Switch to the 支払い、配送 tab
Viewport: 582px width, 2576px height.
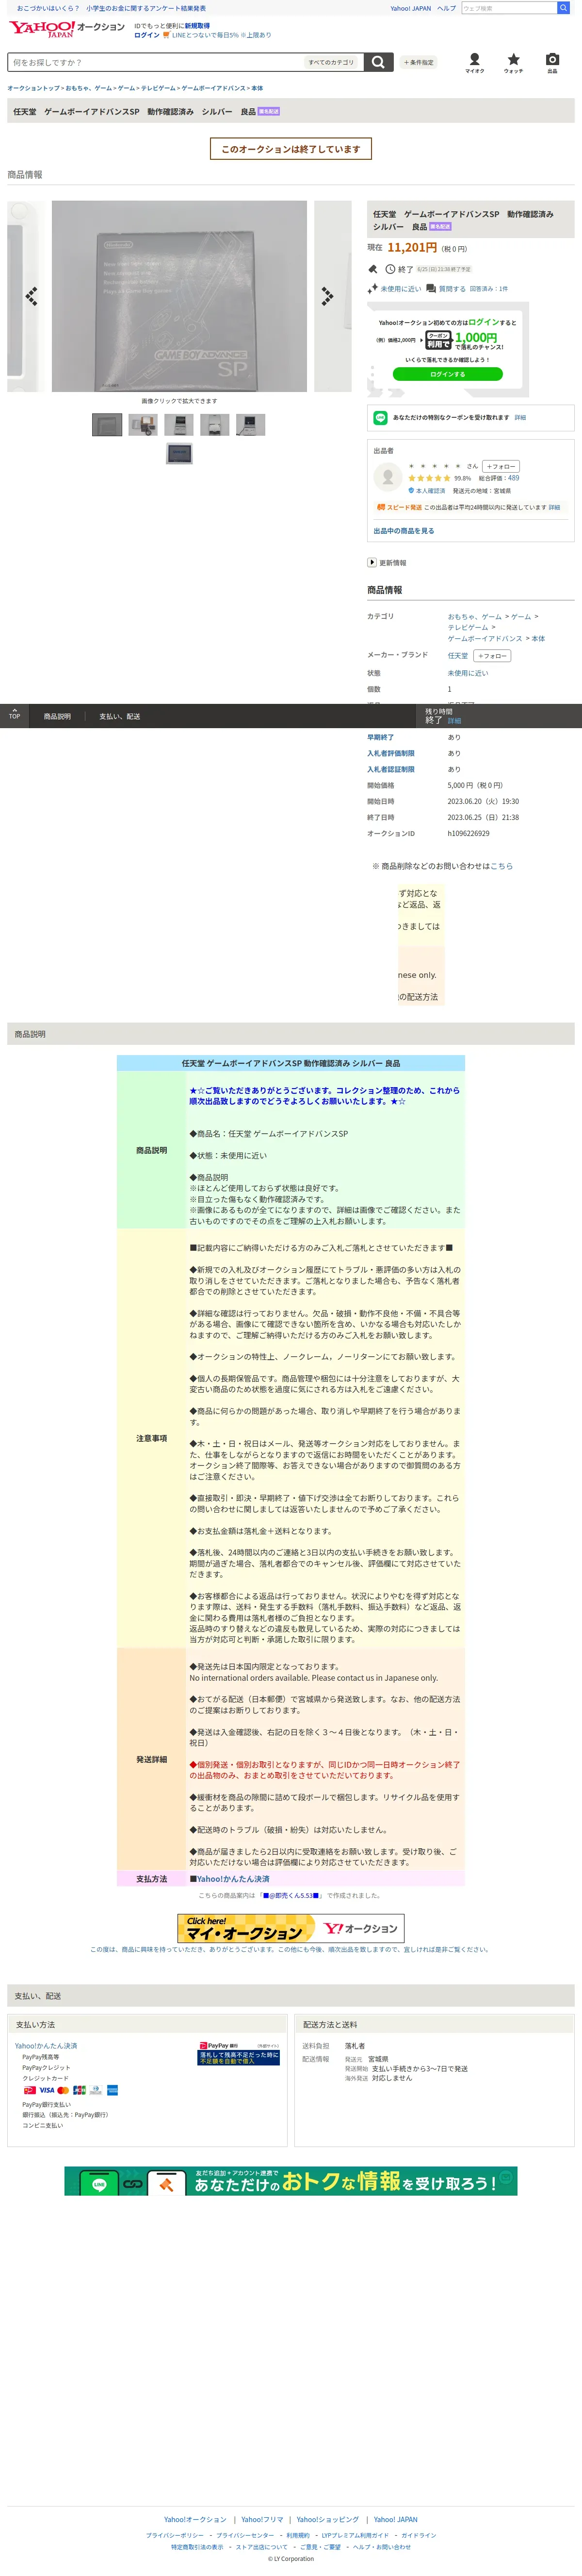tap(119, 716)
